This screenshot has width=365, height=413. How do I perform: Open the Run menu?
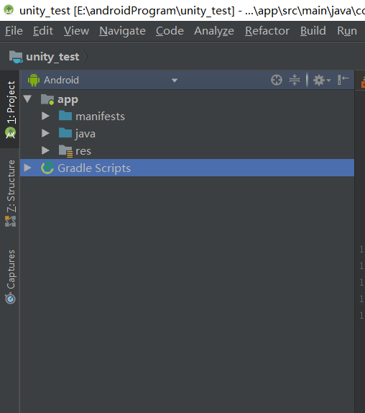(347, 31)
